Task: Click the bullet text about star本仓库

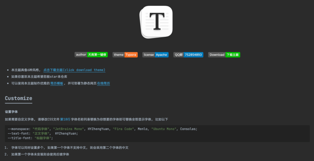Action: point(39,77)
